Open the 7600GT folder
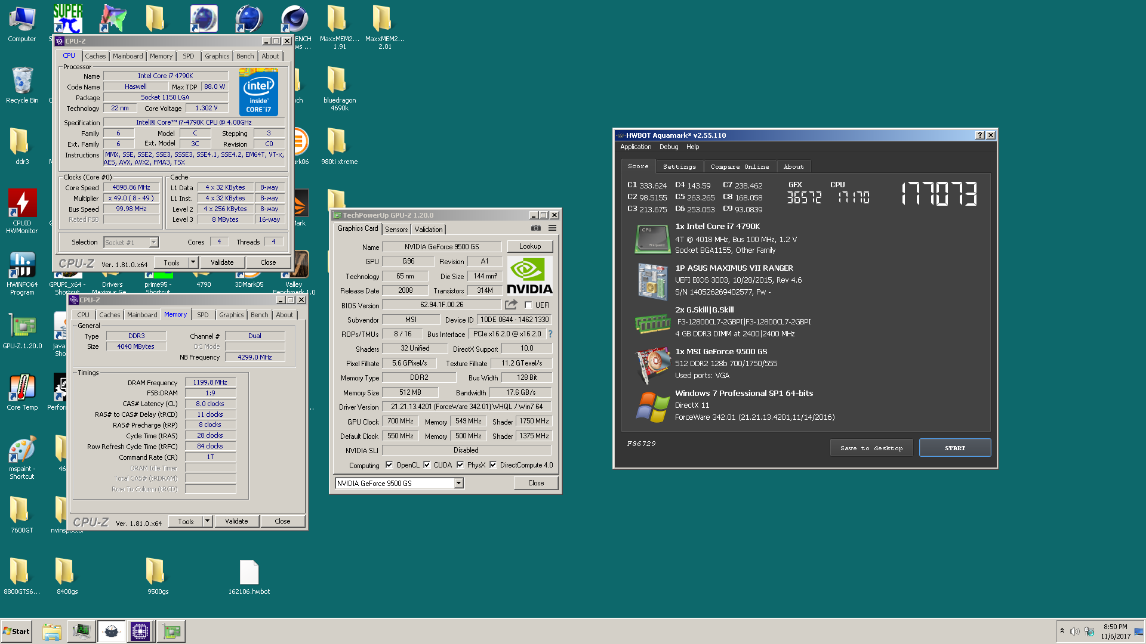This screenshot has width=1146, height=644. click(22, 515)
